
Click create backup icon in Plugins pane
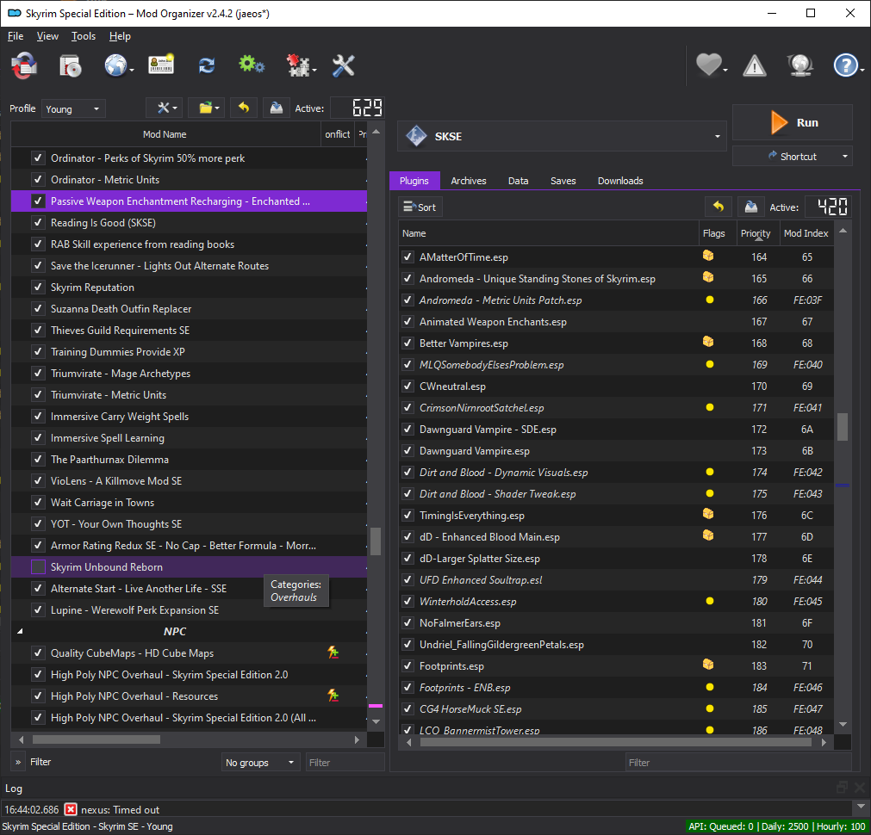750,207
